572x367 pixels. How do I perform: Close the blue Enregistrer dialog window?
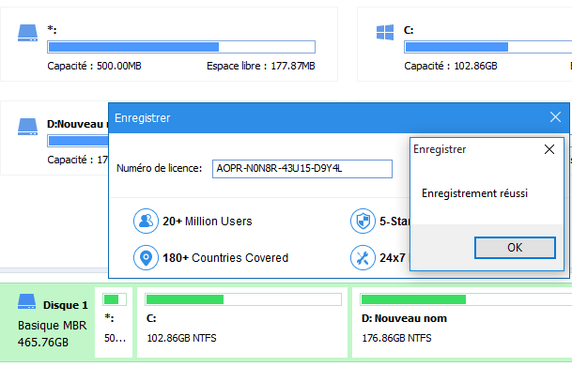(555, 117)
